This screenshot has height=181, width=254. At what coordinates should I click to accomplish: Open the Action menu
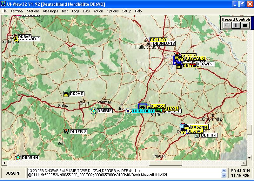point(98,11)
